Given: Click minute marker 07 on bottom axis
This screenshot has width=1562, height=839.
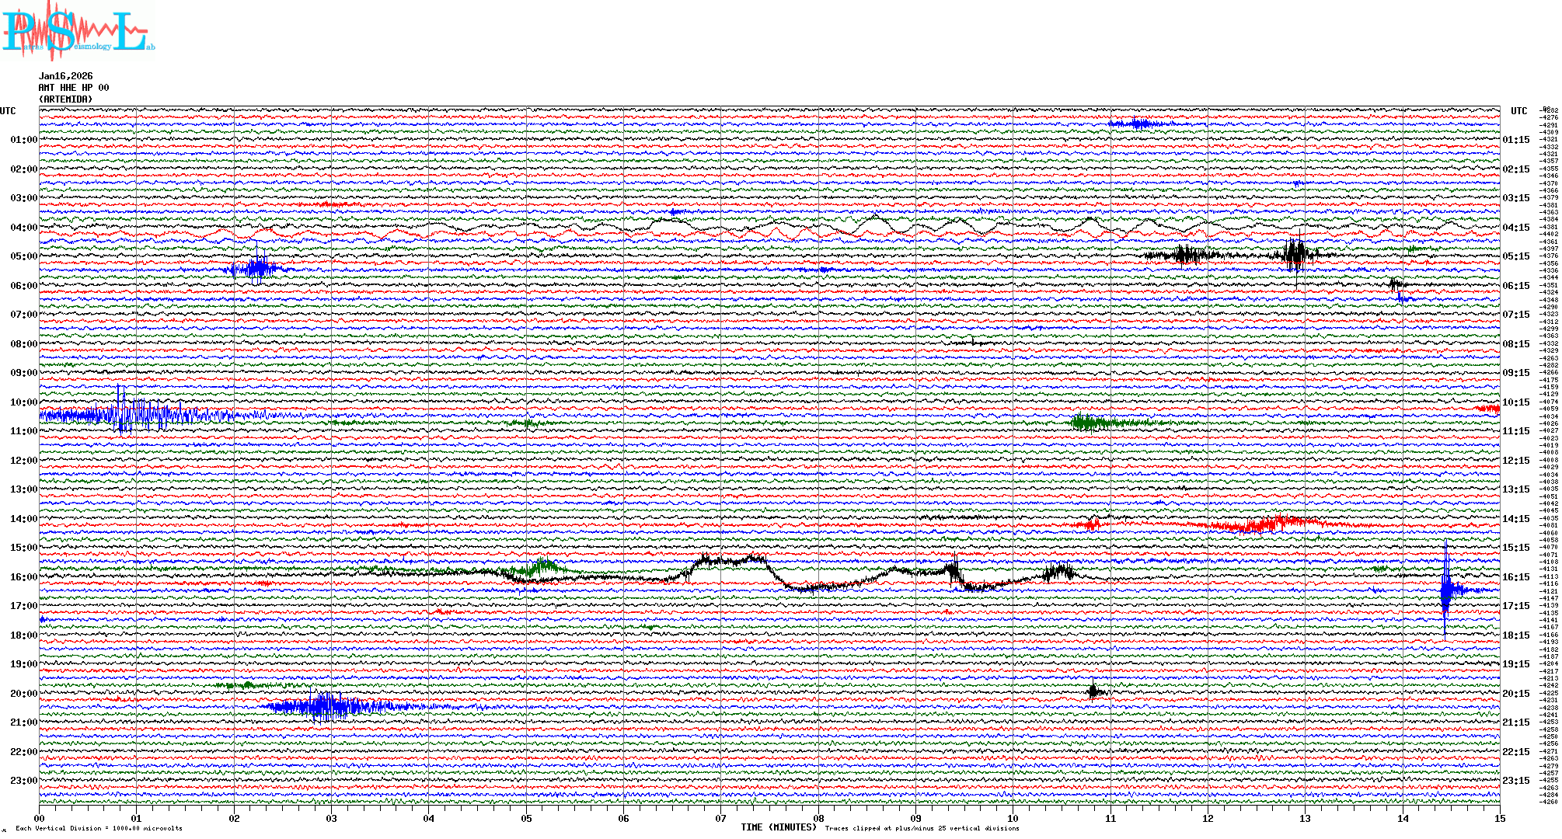Looking at the screenshot, I should [x=720, y=818].
